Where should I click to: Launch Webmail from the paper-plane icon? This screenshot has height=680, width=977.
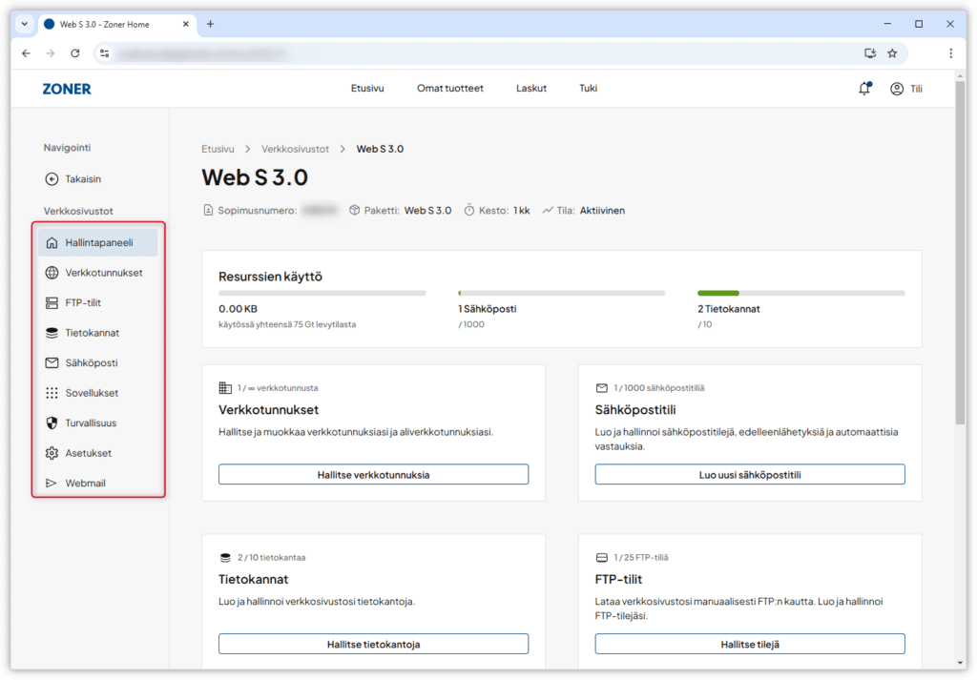tap(52, 484)
